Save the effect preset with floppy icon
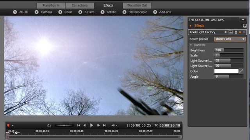 click(x=245, y=26)
